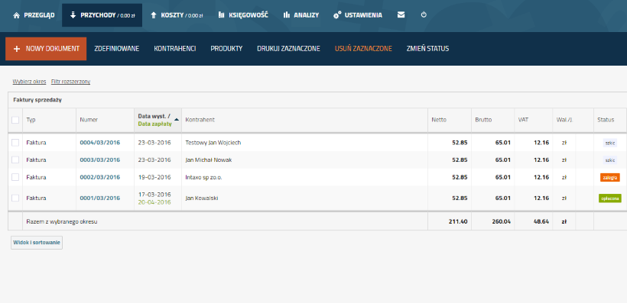Open Kontrahenci menu item
This screenshot has width=627, height=303.
[175, 49]
